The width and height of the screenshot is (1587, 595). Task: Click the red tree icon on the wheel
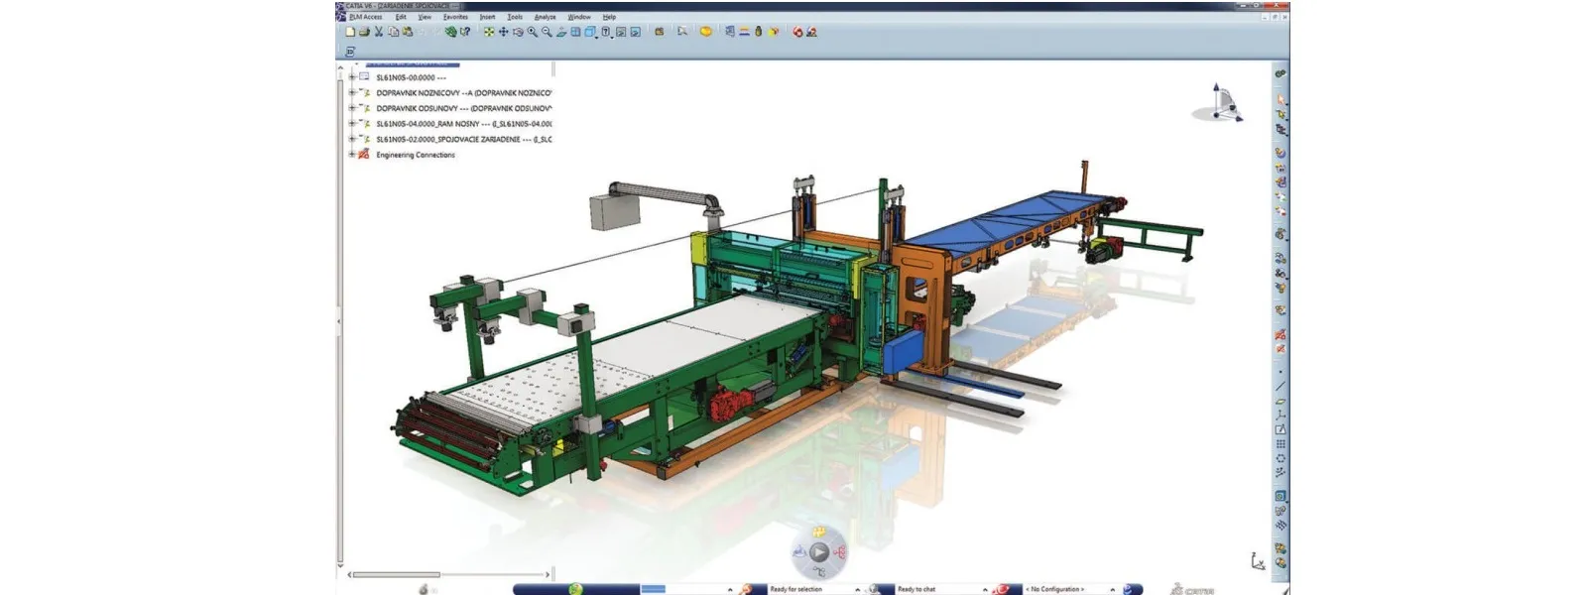pos(840,552)
